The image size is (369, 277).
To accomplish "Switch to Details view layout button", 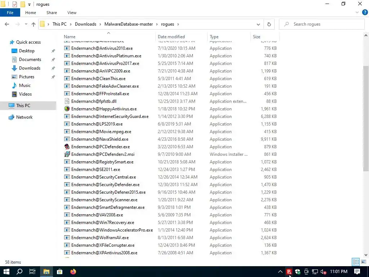I will point(356,262).
